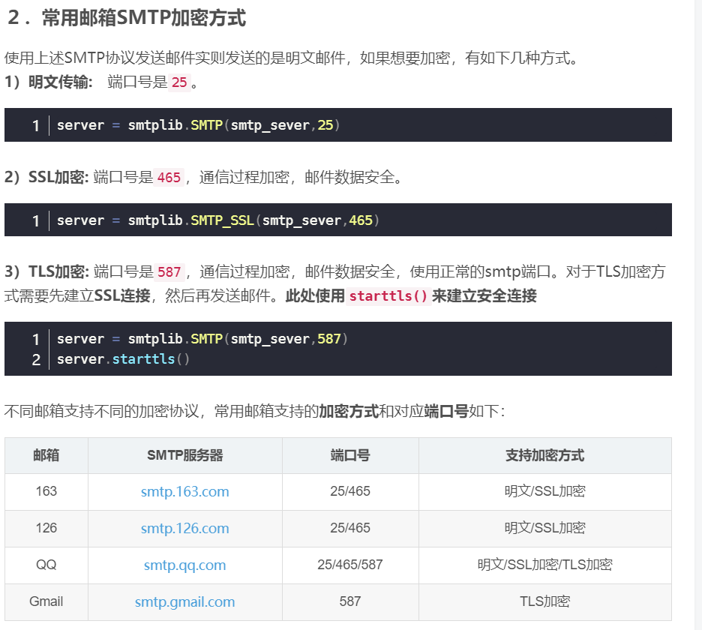702x630 pixels.
Task: Click the TLS加密 cell in the Gmail row
Action: [544, 601]
